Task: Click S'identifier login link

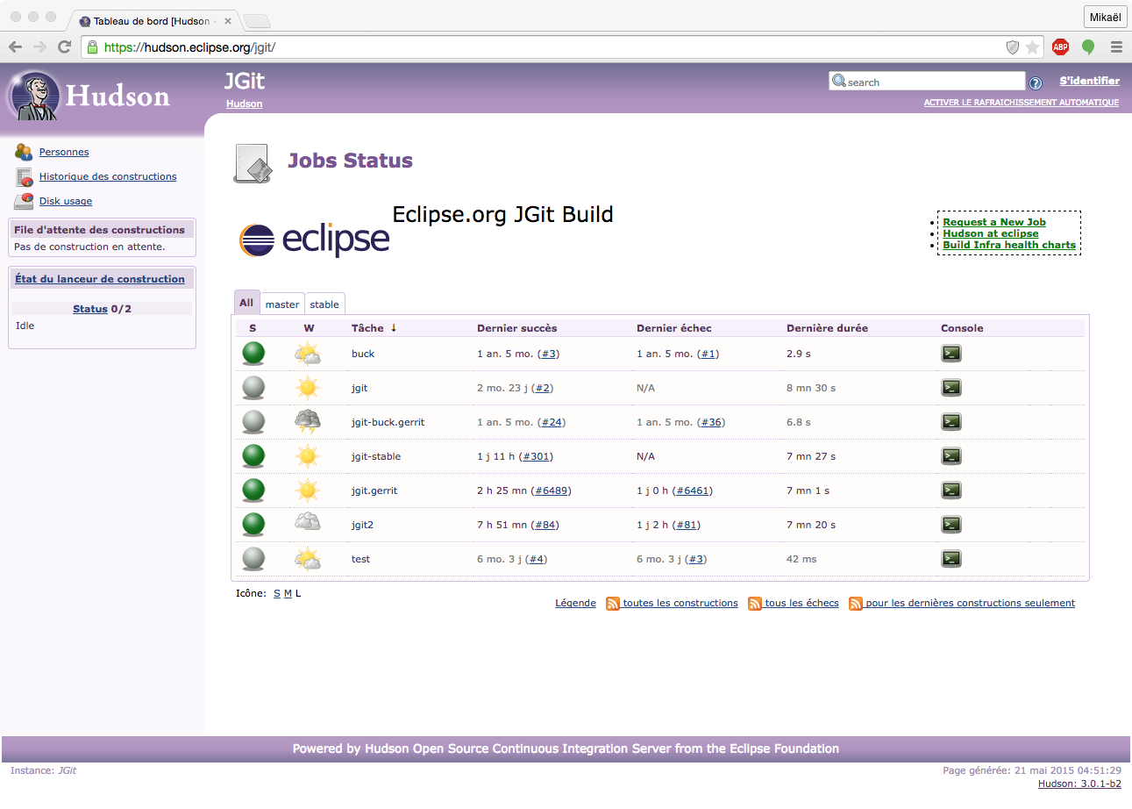Action: coord(1089,81)
